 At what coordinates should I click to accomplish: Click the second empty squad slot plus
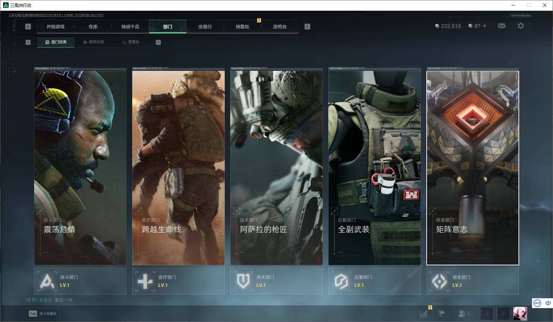503,314
